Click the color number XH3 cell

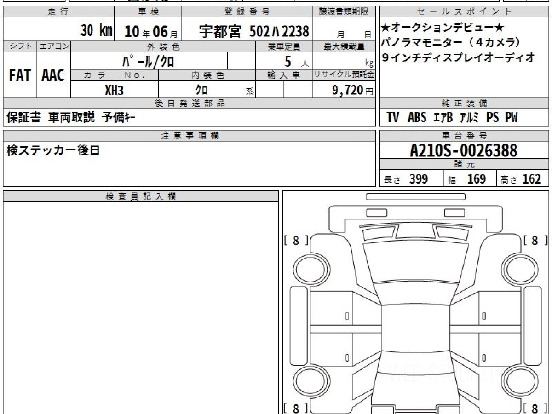[x=115, y=89]
